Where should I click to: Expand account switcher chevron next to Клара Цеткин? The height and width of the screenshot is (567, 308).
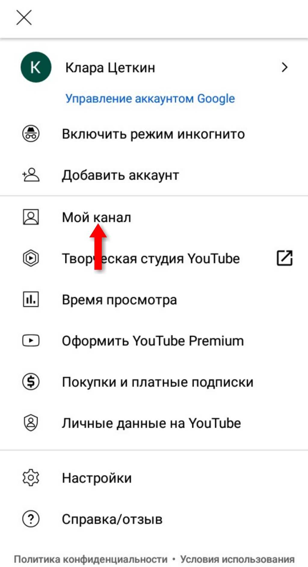coord(285,67)
